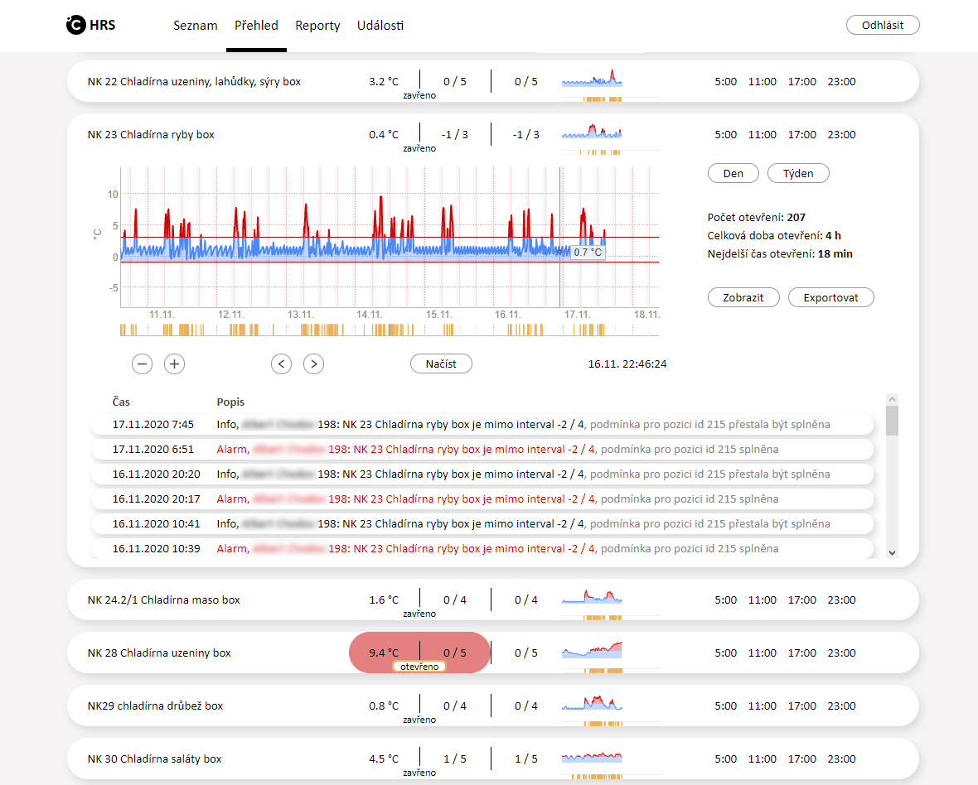Open the Události tab
The width and height of the screenshot is (978, 785).
tap(380, 26)
